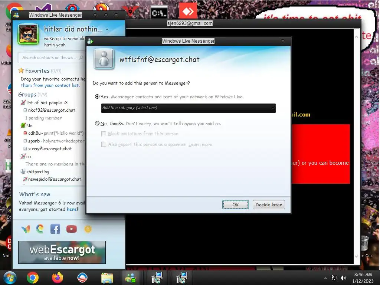Open the red AnyDesk desktop icon
The image size is (380, 285).
[188, 11]
